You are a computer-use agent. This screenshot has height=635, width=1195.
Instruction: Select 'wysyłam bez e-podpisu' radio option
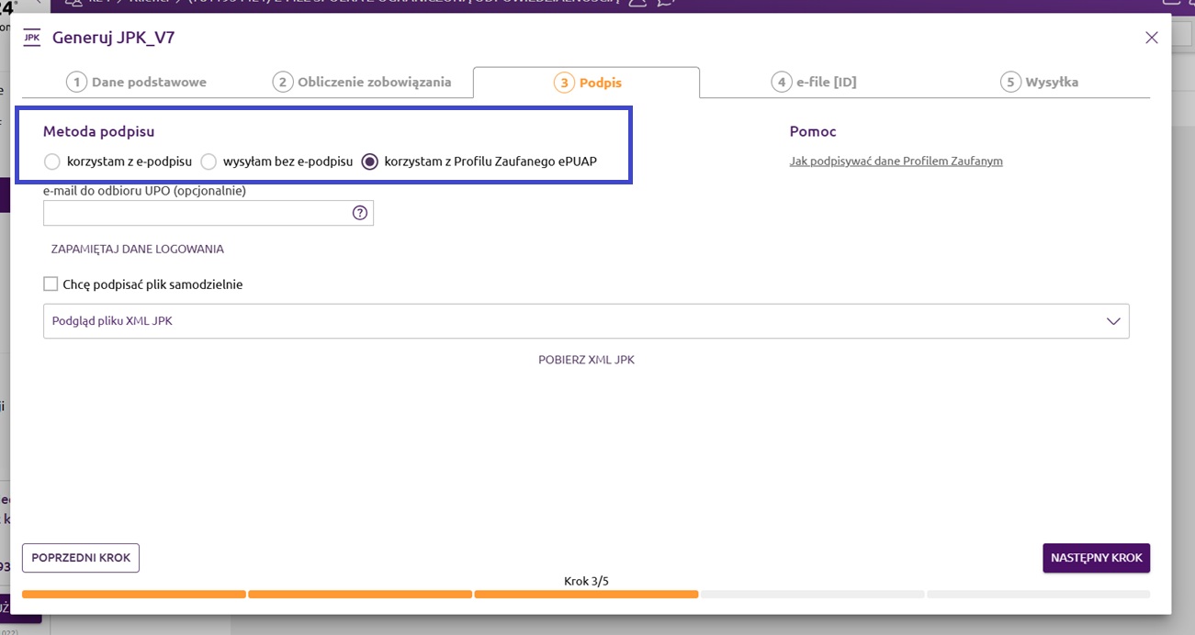pos(209,162)
